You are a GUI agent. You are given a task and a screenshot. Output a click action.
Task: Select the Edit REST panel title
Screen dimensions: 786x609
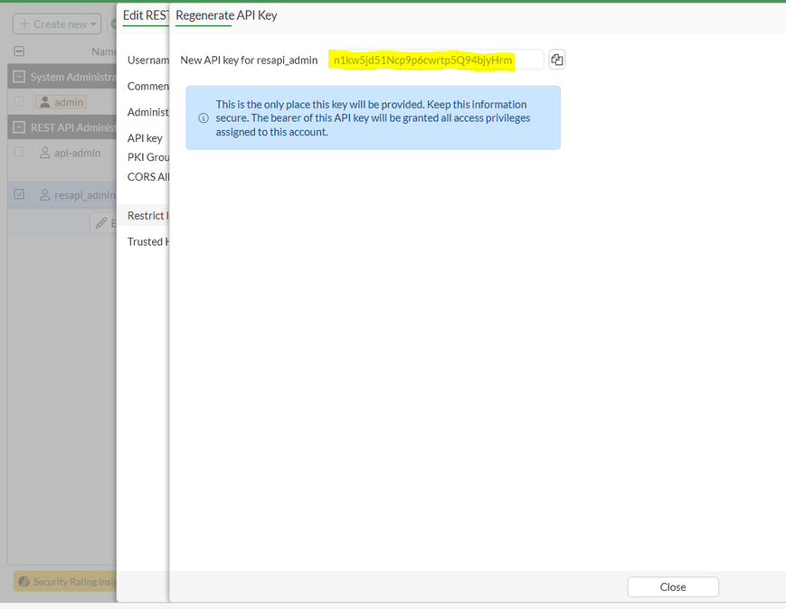pyautogui.click(x=146, y=15)
